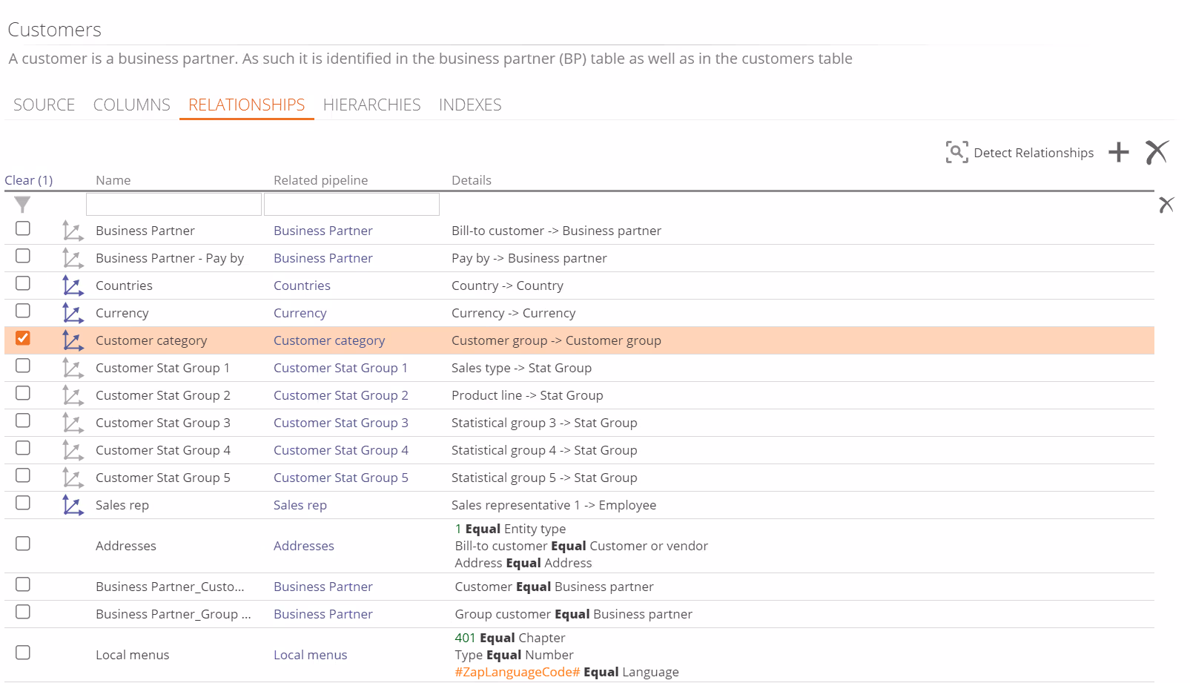This screenshot has width=1190, height=683.
Task: Click the Detect Relationships scan icon
Action: coord(956,152)
